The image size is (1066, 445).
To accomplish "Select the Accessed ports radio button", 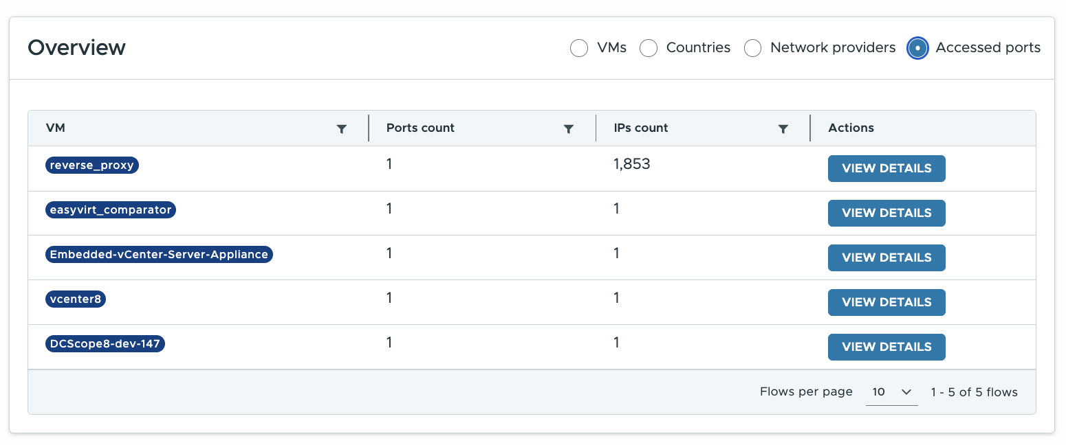I will click(x=917, y=48).
